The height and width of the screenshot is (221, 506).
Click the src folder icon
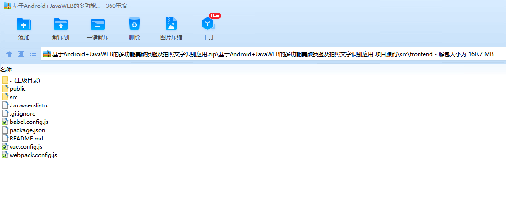click(5, 97)
